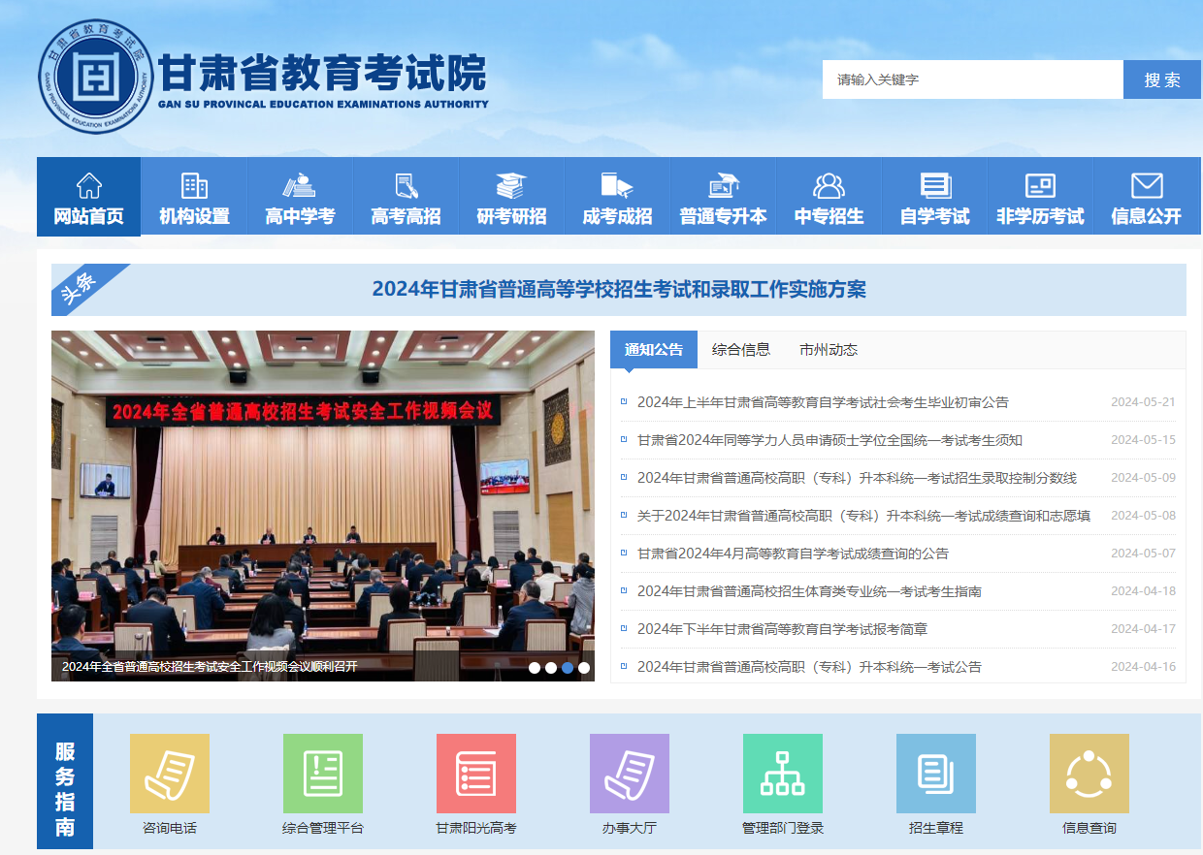Select the 信息公开 envelope menu item
The width and height of the screenshot is (1203, 855).
pyautogui.click(x=1147, y=198)
